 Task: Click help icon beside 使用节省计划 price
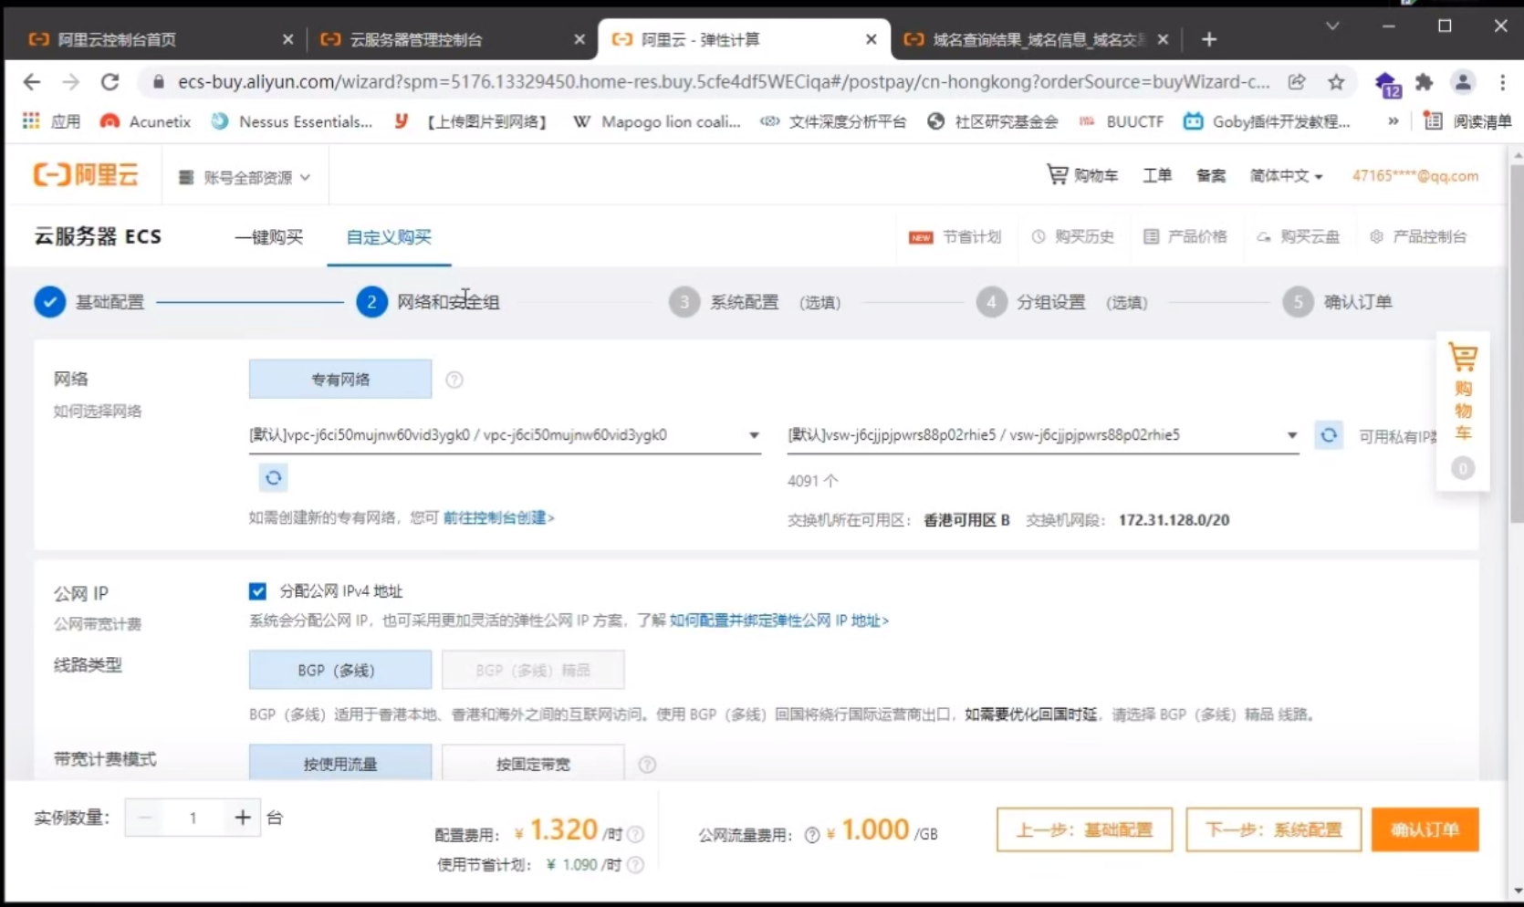[636, 865]
